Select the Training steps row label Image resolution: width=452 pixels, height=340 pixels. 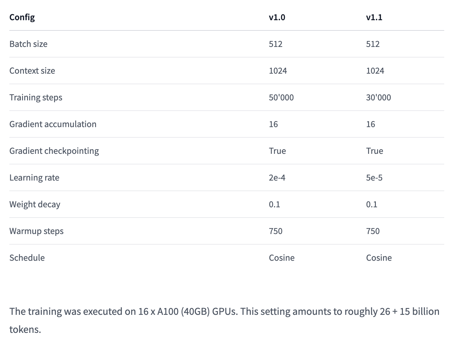click(x=36, y=97)
